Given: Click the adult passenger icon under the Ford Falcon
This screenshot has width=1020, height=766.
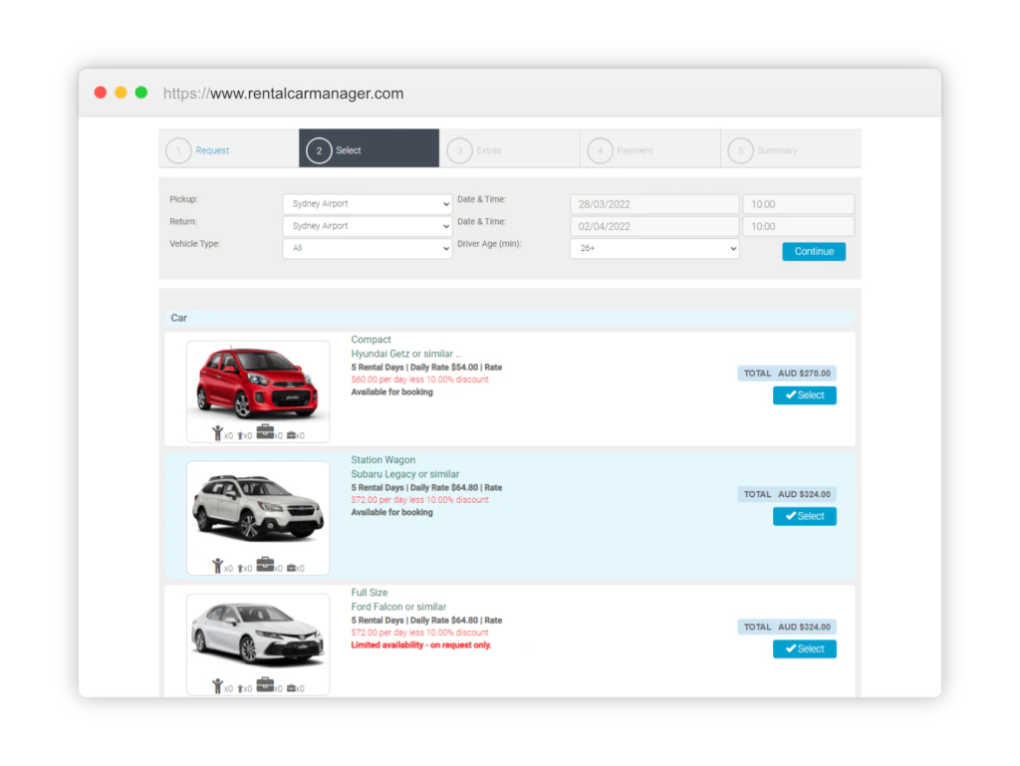Looking at the screenshot, I should (218, 684).
